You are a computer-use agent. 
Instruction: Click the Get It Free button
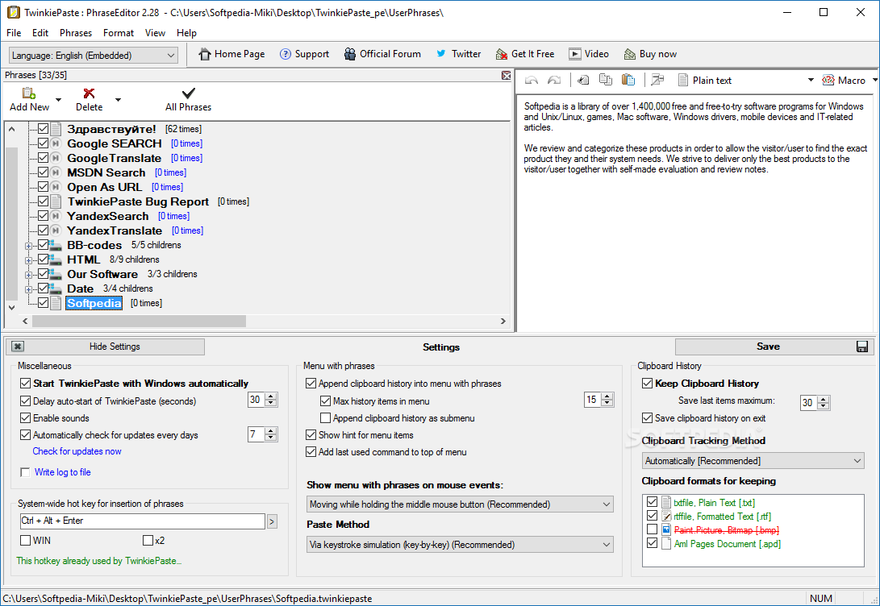point(525,54)
